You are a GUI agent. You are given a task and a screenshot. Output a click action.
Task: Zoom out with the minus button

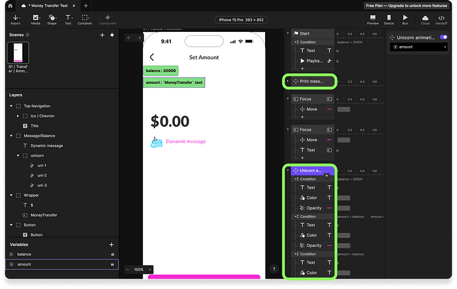(x=127, y=270)
